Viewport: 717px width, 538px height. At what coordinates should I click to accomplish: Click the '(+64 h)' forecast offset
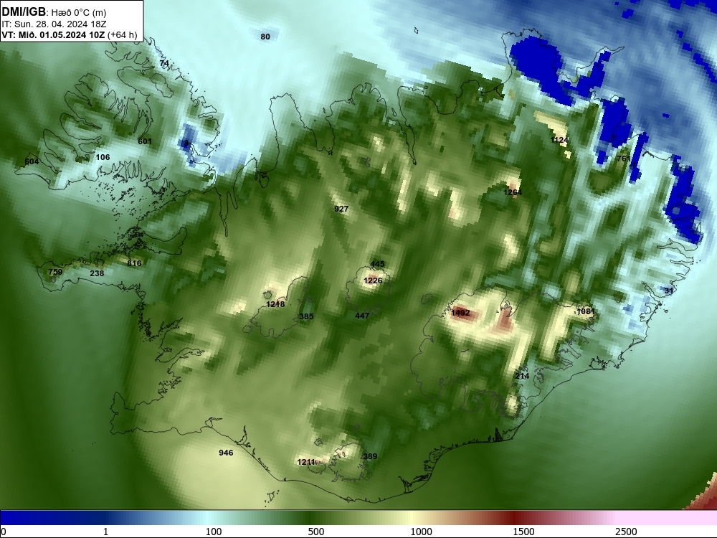tap(122, 34)
